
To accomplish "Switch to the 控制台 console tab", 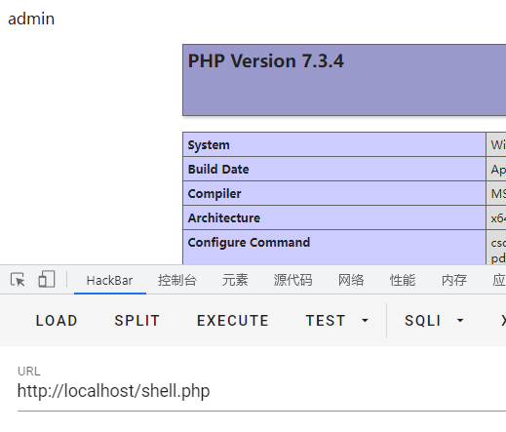I will (177, 280).
